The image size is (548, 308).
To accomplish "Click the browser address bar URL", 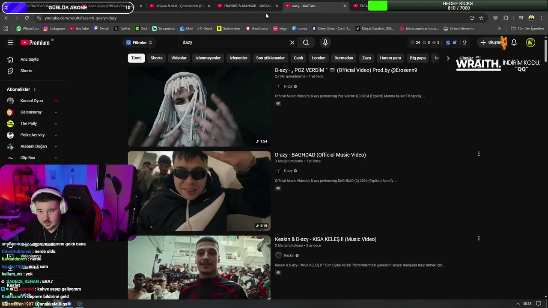I will coord(80,18).
